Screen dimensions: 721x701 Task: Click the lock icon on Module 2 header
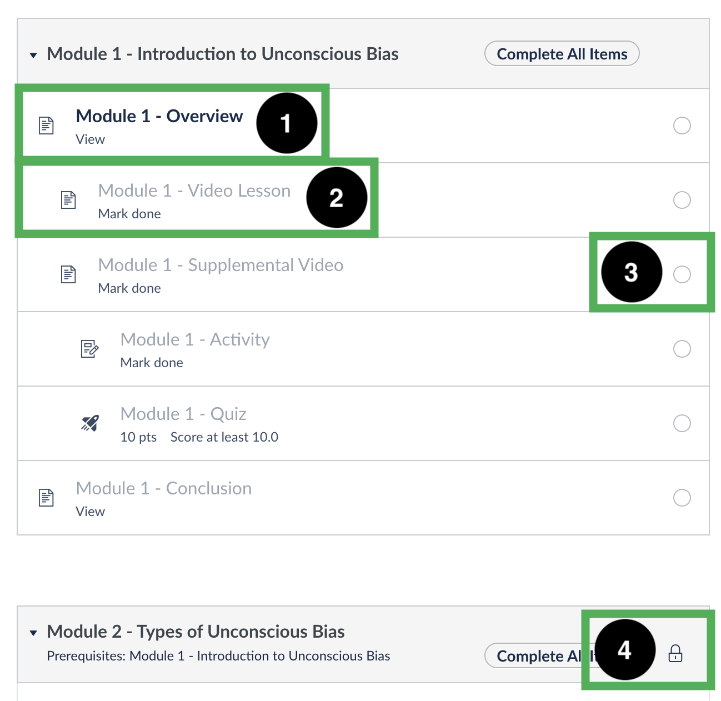click(675, 653)
